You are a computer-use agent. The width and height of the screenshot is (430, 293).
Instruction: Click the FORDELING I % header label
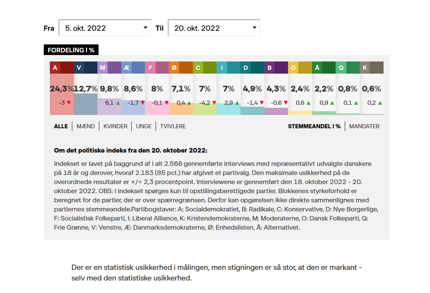[71, 50]
